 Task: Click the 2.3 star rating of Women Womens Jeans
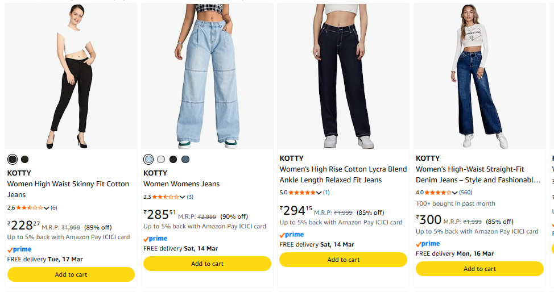pos(165,197)
